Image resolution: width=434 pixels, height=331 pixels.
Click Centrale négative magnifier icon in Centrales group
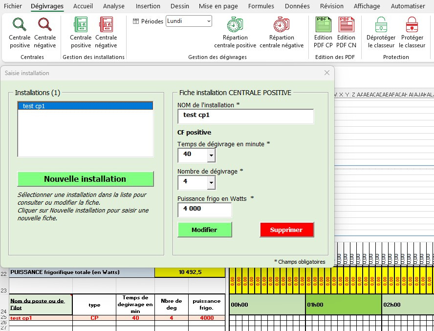[x=44, y=25]
